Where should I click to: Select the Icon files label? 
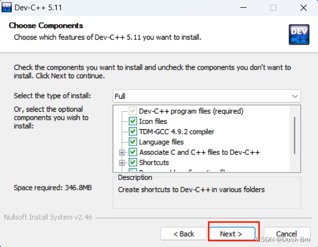pyautogui.click(x=153, y=121)
